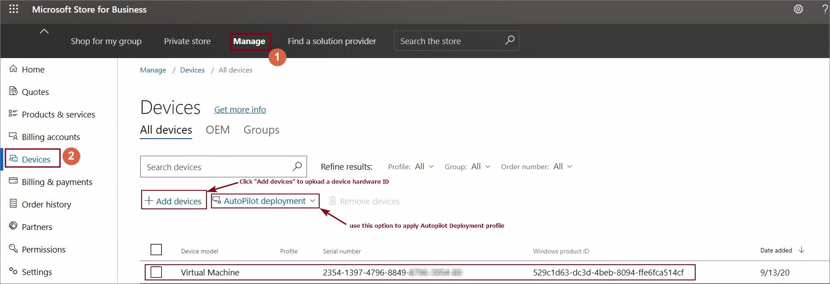This screenshot has width=830, height=284.
Task: Click the store search magnifier icon
Action: click(509, 40)
